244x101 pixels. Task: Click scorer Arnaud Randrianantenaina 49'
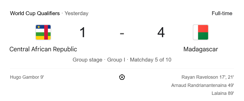203,85
